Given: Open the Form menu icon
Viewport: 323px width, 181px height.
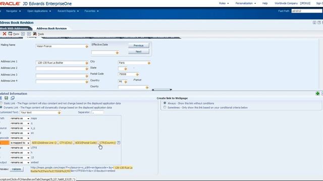Looking at the screenshot, I should coord(10,34).
